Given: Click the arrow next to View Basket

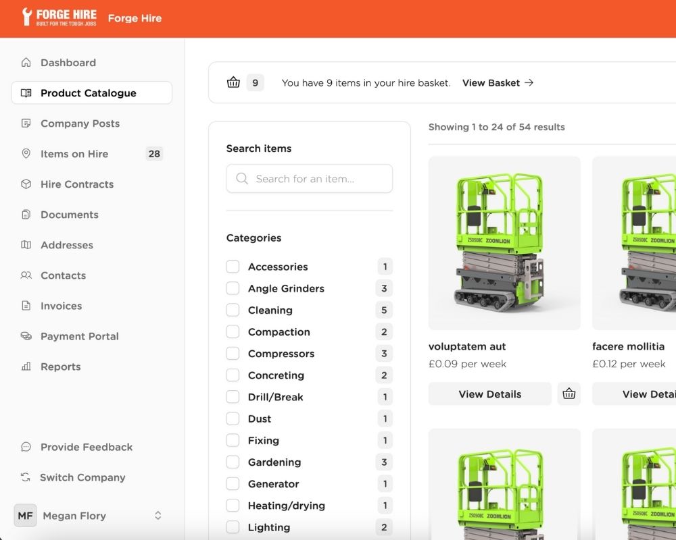Looking at the screenshot, I should [529, 82].
